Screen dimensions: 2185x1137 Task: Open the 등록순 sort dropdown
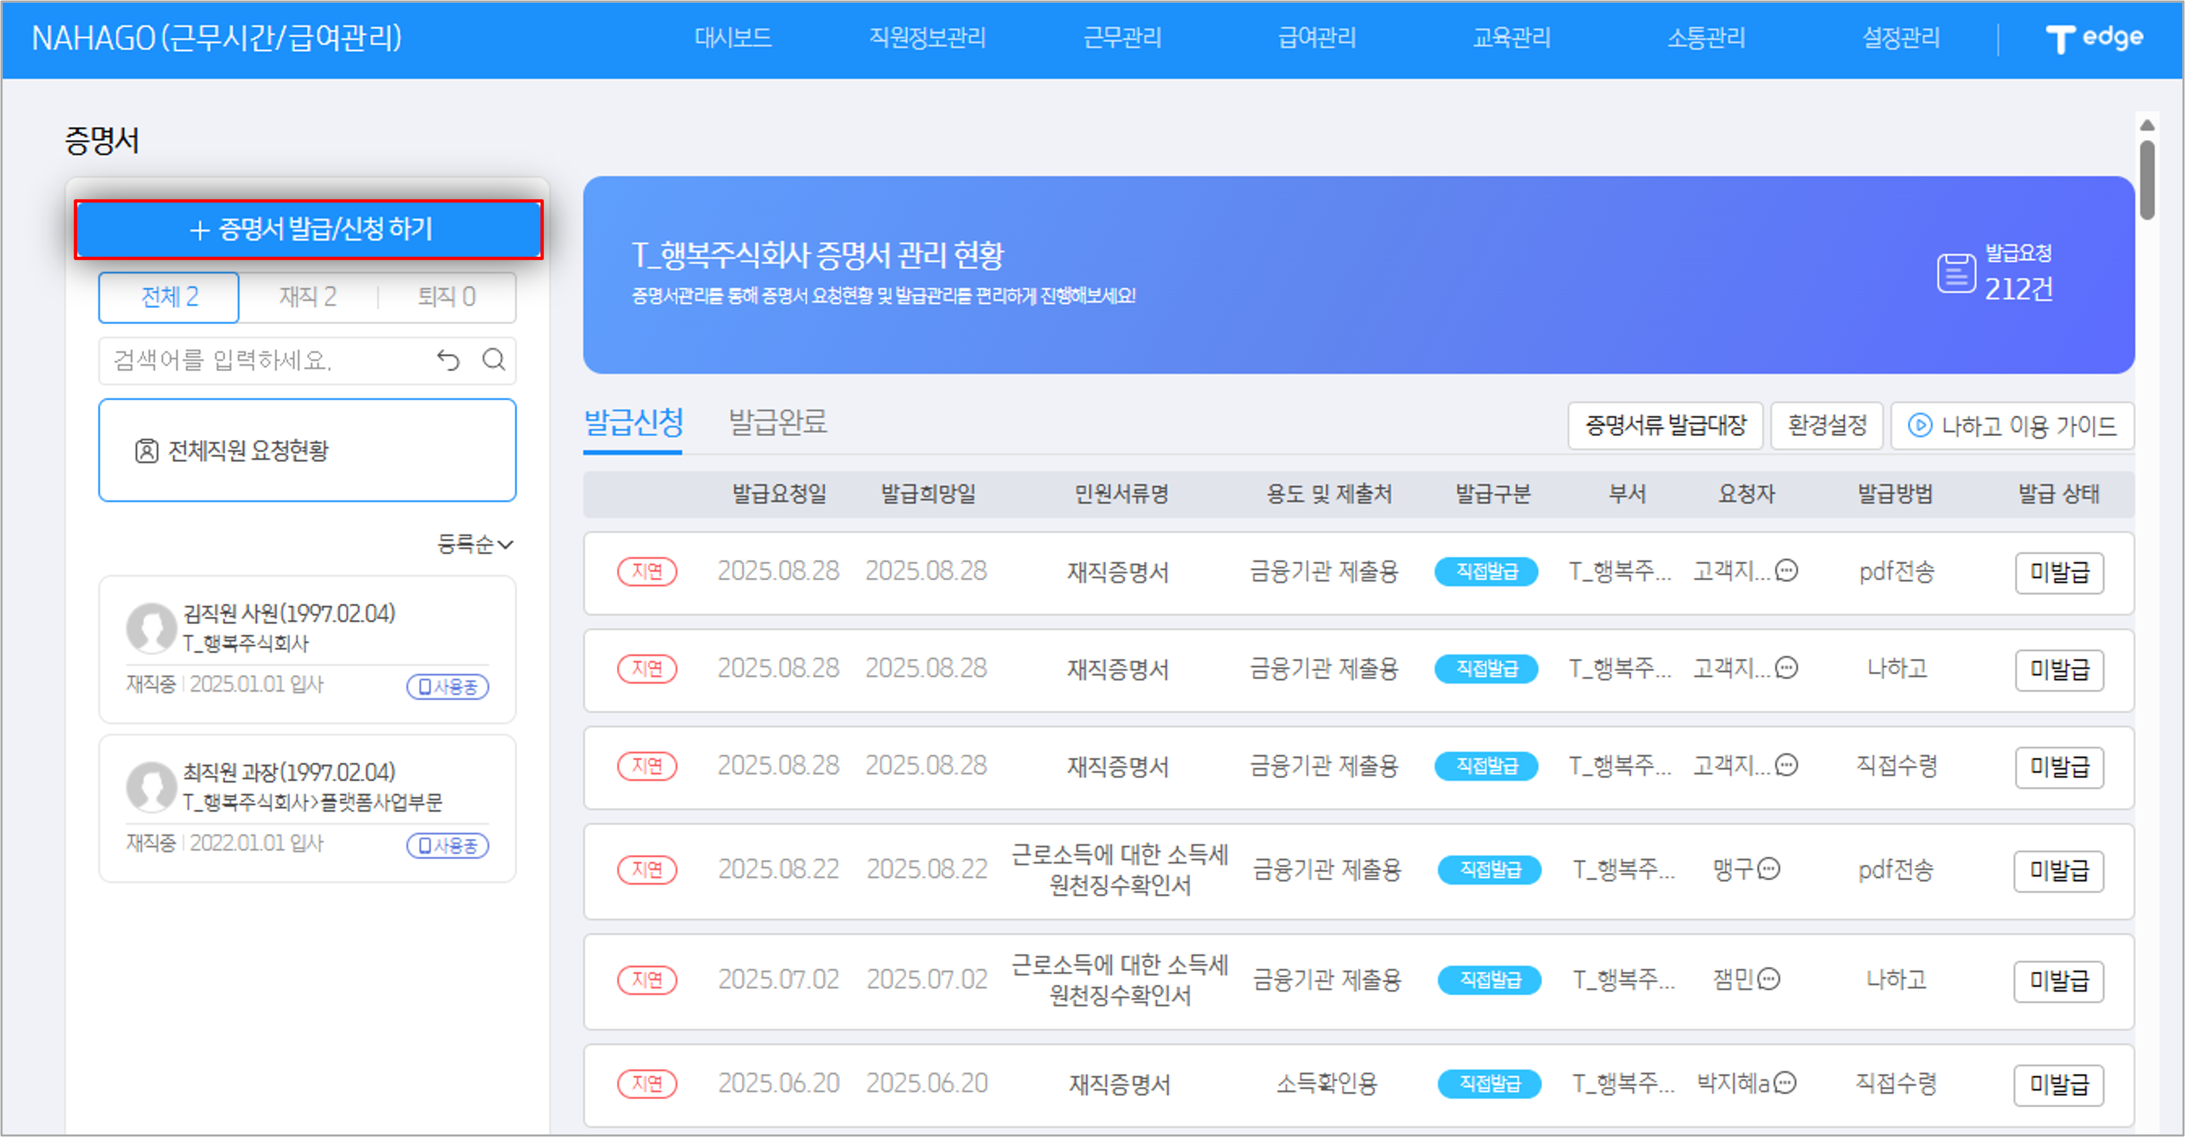pyautogui.click(x=474, y=545)
